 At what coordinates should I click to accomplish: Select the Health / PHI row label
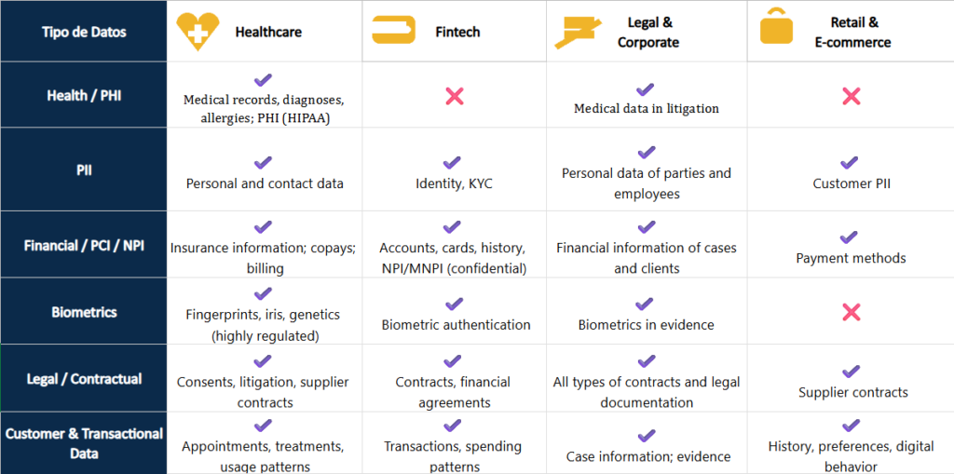(x=84, y=95)
